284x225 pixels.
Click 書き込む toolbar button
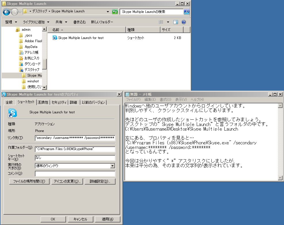click(79, 22)
